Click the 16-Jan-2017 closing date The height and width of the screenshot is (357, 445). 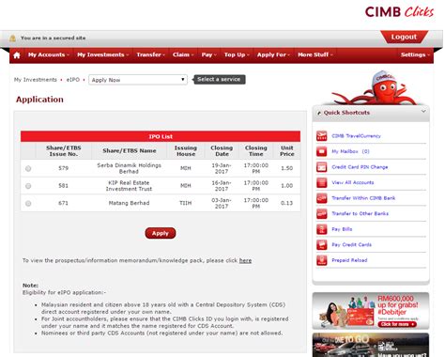[x=222, y=186]
